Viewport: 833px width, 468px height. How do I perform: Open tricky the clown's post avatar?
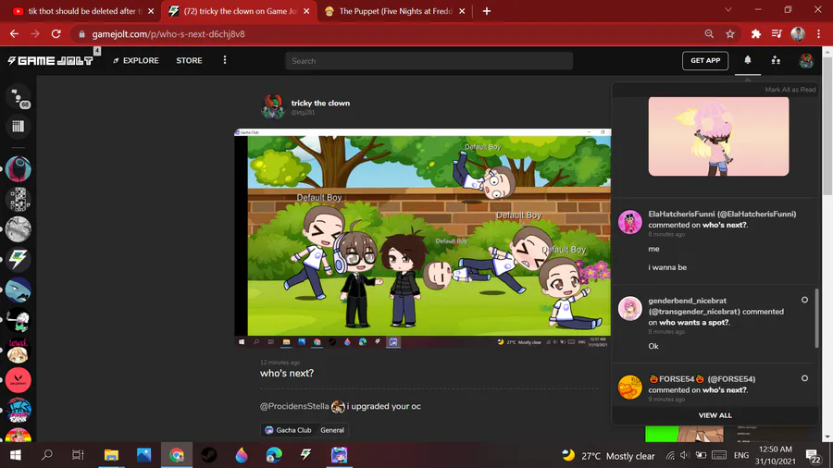(x=273, y=106)
